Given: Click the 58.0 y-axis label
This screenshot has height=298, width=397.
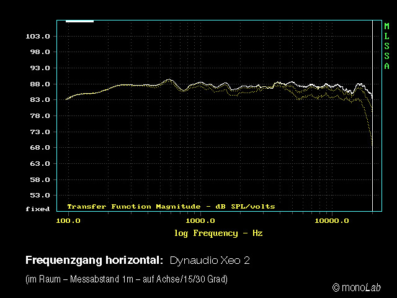Looking at the screenshot, I should click(40, 179).
